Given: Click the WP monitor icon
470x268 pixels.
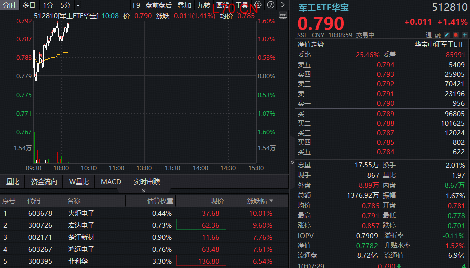Looking at the screenshot, I should tap(283, 15).
